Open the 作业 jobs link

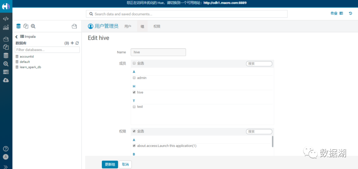point(334,14)
